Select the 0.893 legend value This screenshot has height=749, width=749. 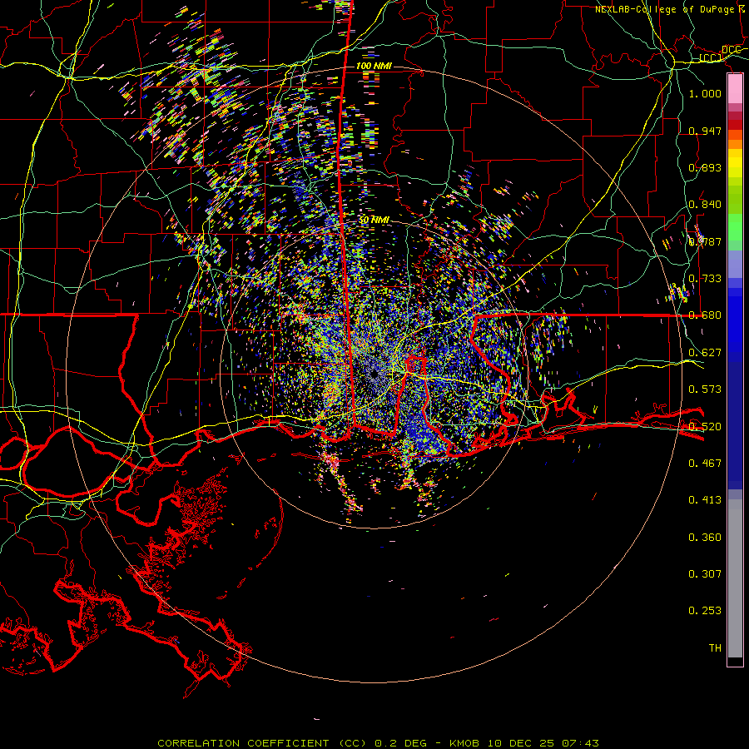705,167
